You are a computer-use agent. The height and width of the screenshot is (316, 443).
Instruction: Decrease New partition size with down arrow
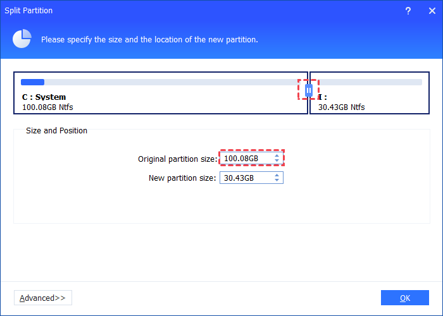[x=277, y=180]
